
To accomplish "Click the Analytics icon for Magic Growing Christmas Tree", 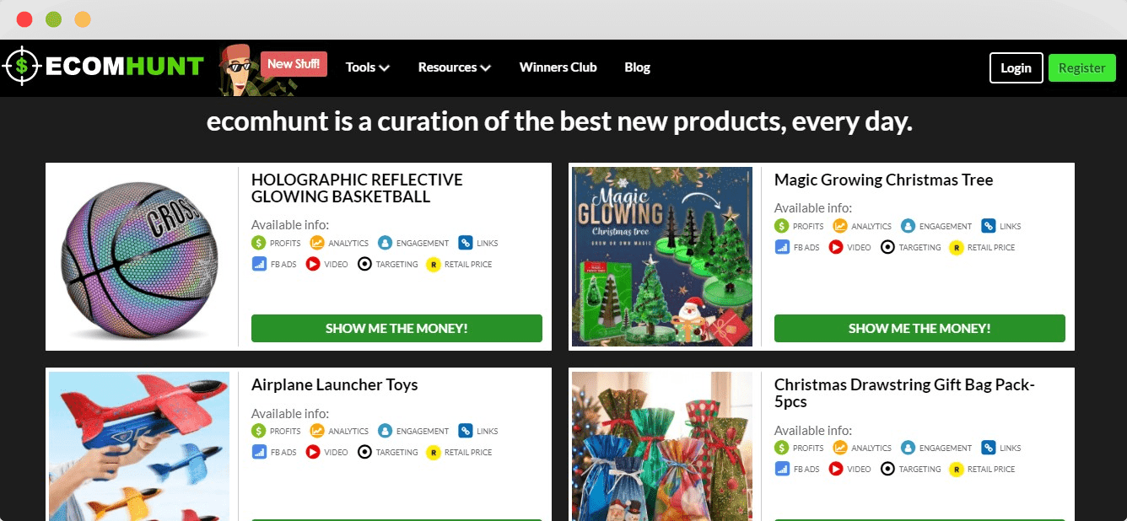I will click(x=840, y=226).
